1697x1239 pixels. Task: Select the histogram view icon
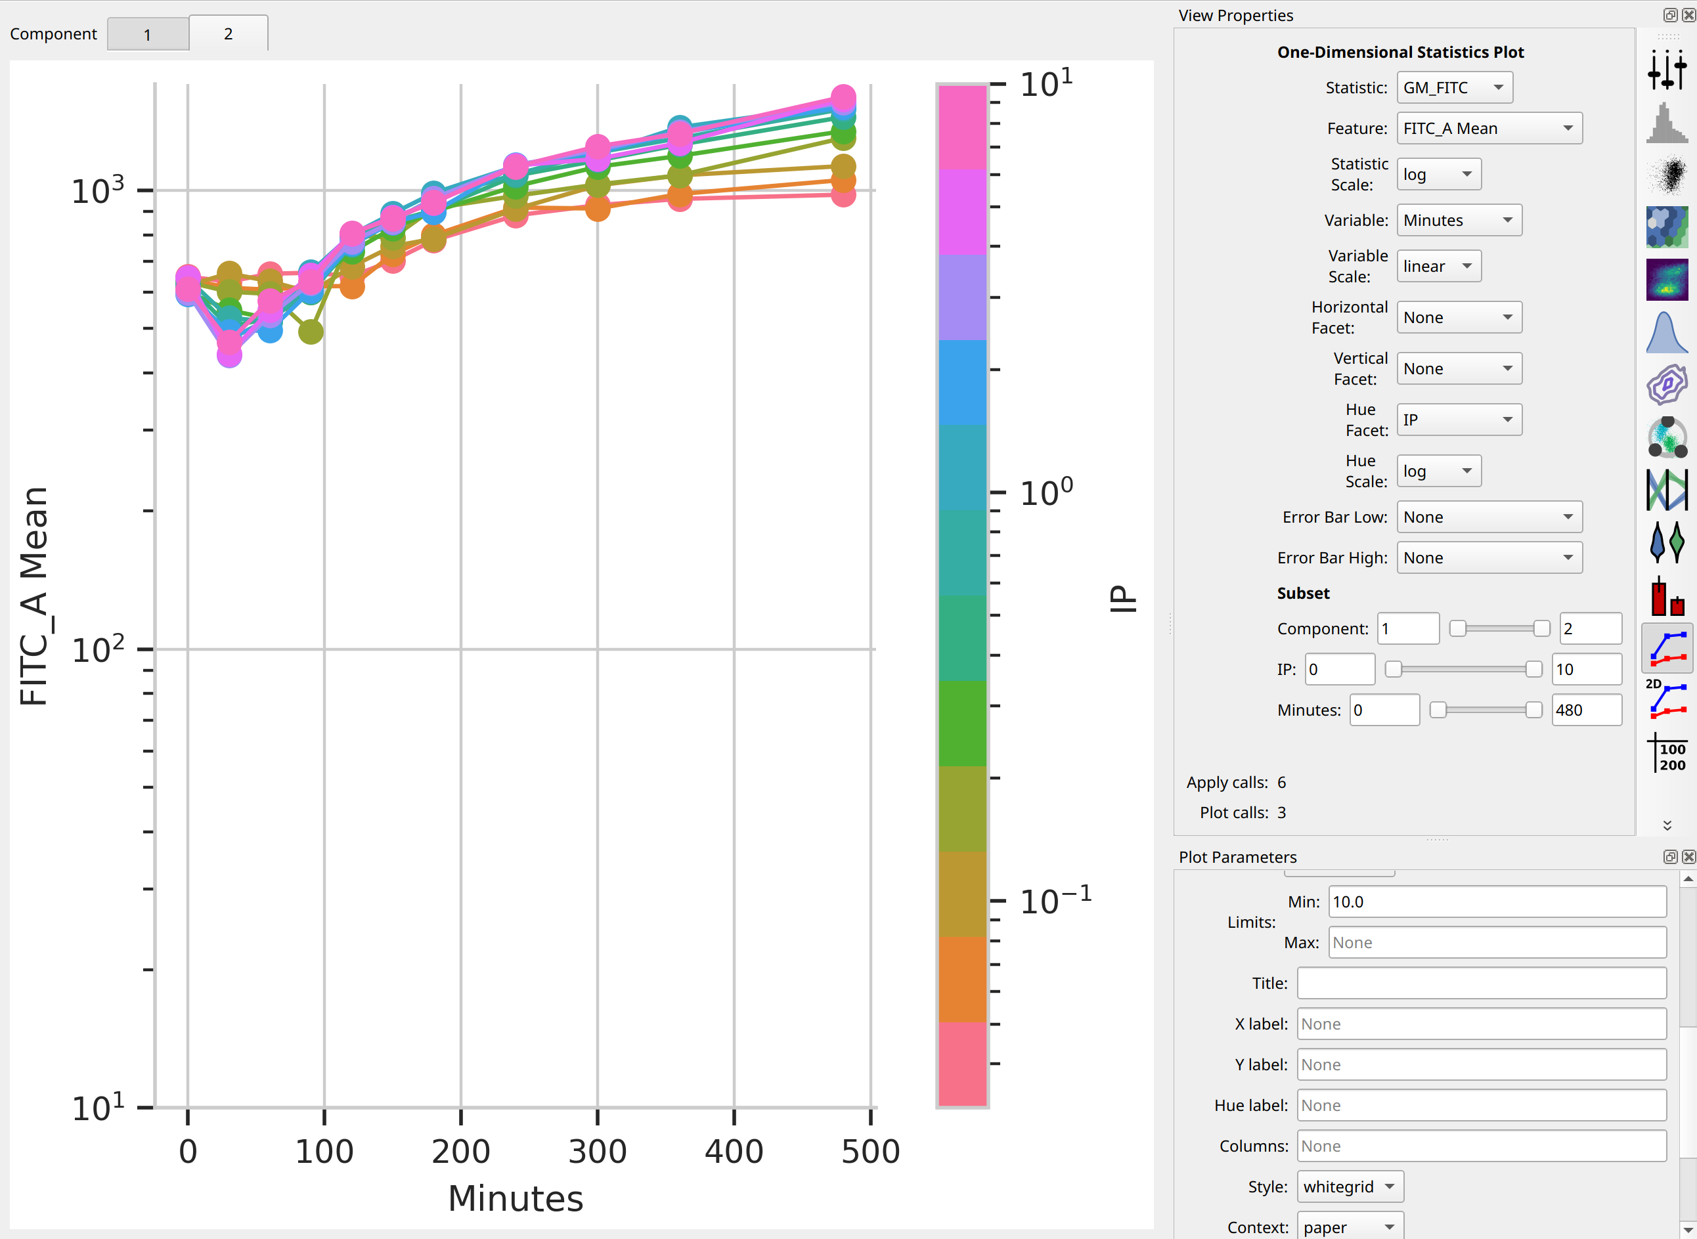point(1666,122)
